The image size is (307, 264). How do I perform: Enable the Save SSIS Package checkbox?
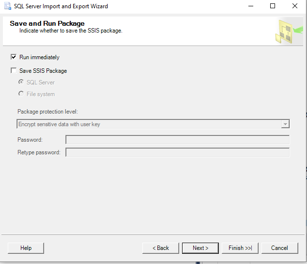coord(14,71)
